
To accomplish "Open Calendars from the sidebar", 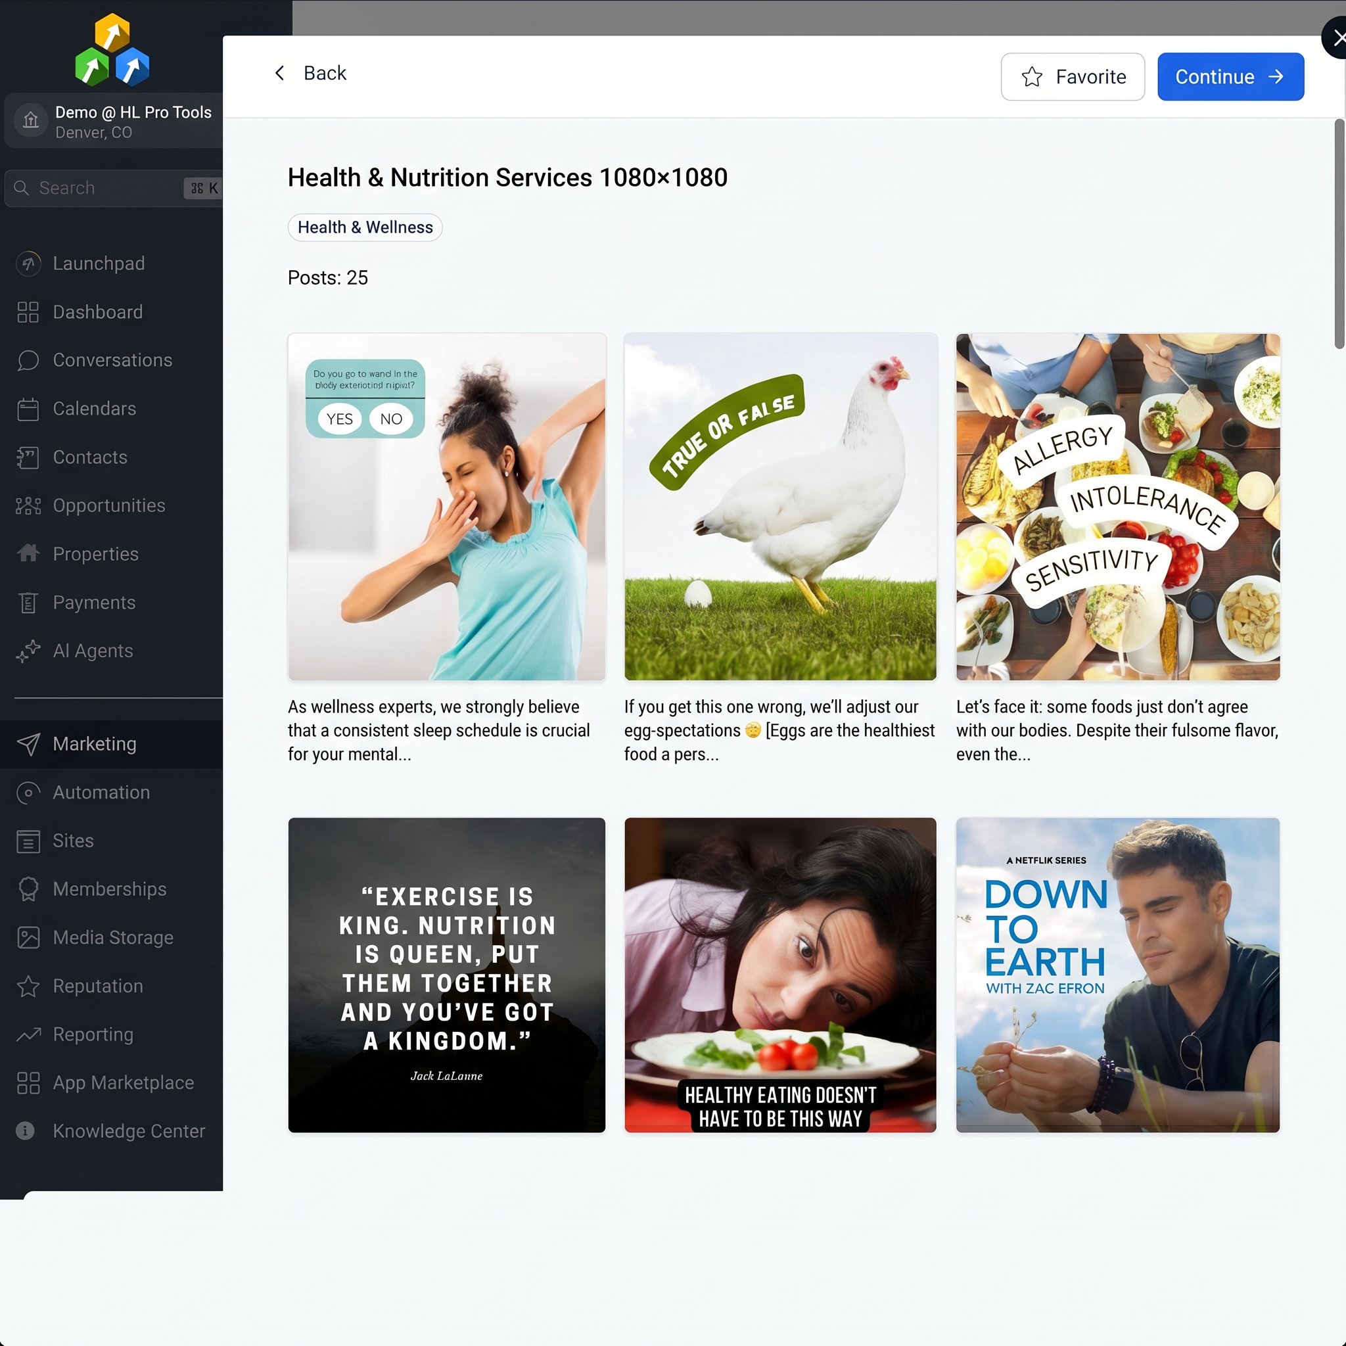I will (112, 409).
